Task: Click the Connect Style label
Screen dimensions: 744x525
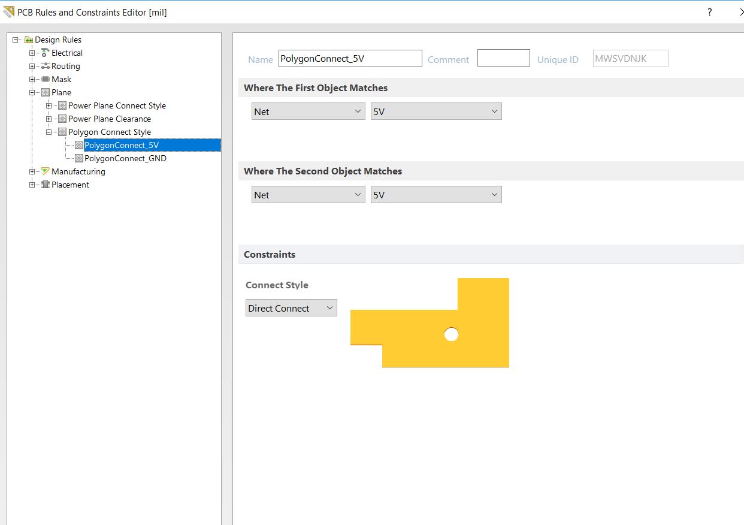Action: click(x=277, y=285)
